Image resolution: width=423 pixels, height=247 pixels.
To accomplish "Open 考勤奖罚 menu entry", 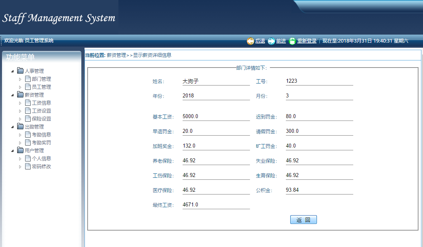I will [x=41, y=143].
